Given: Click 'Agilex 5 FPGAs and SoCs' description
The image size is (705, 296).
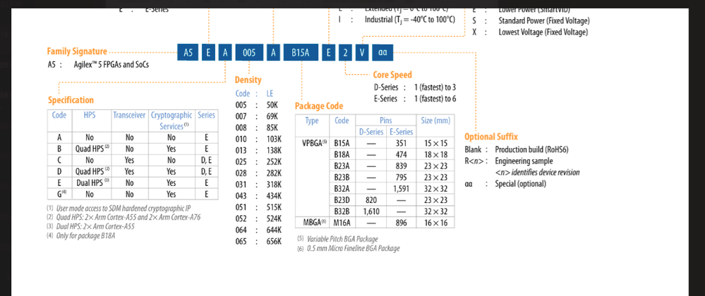Looking at the screenshot, I should (x=112, y=65).
